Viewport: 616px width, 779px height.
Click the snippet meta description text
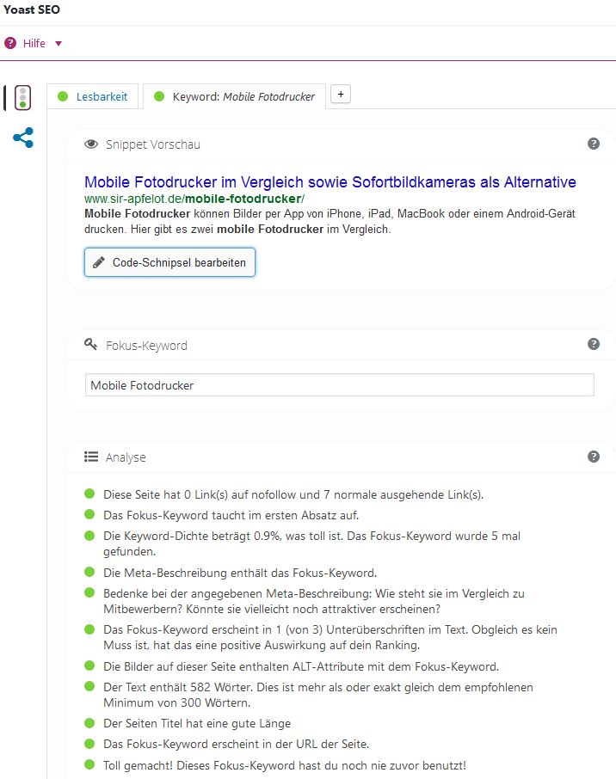330,222
